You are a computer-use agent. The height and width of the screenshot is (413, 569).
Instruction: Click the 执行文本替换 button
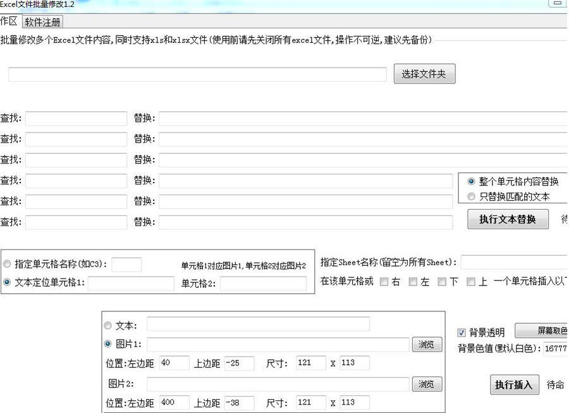pos(508,219)
